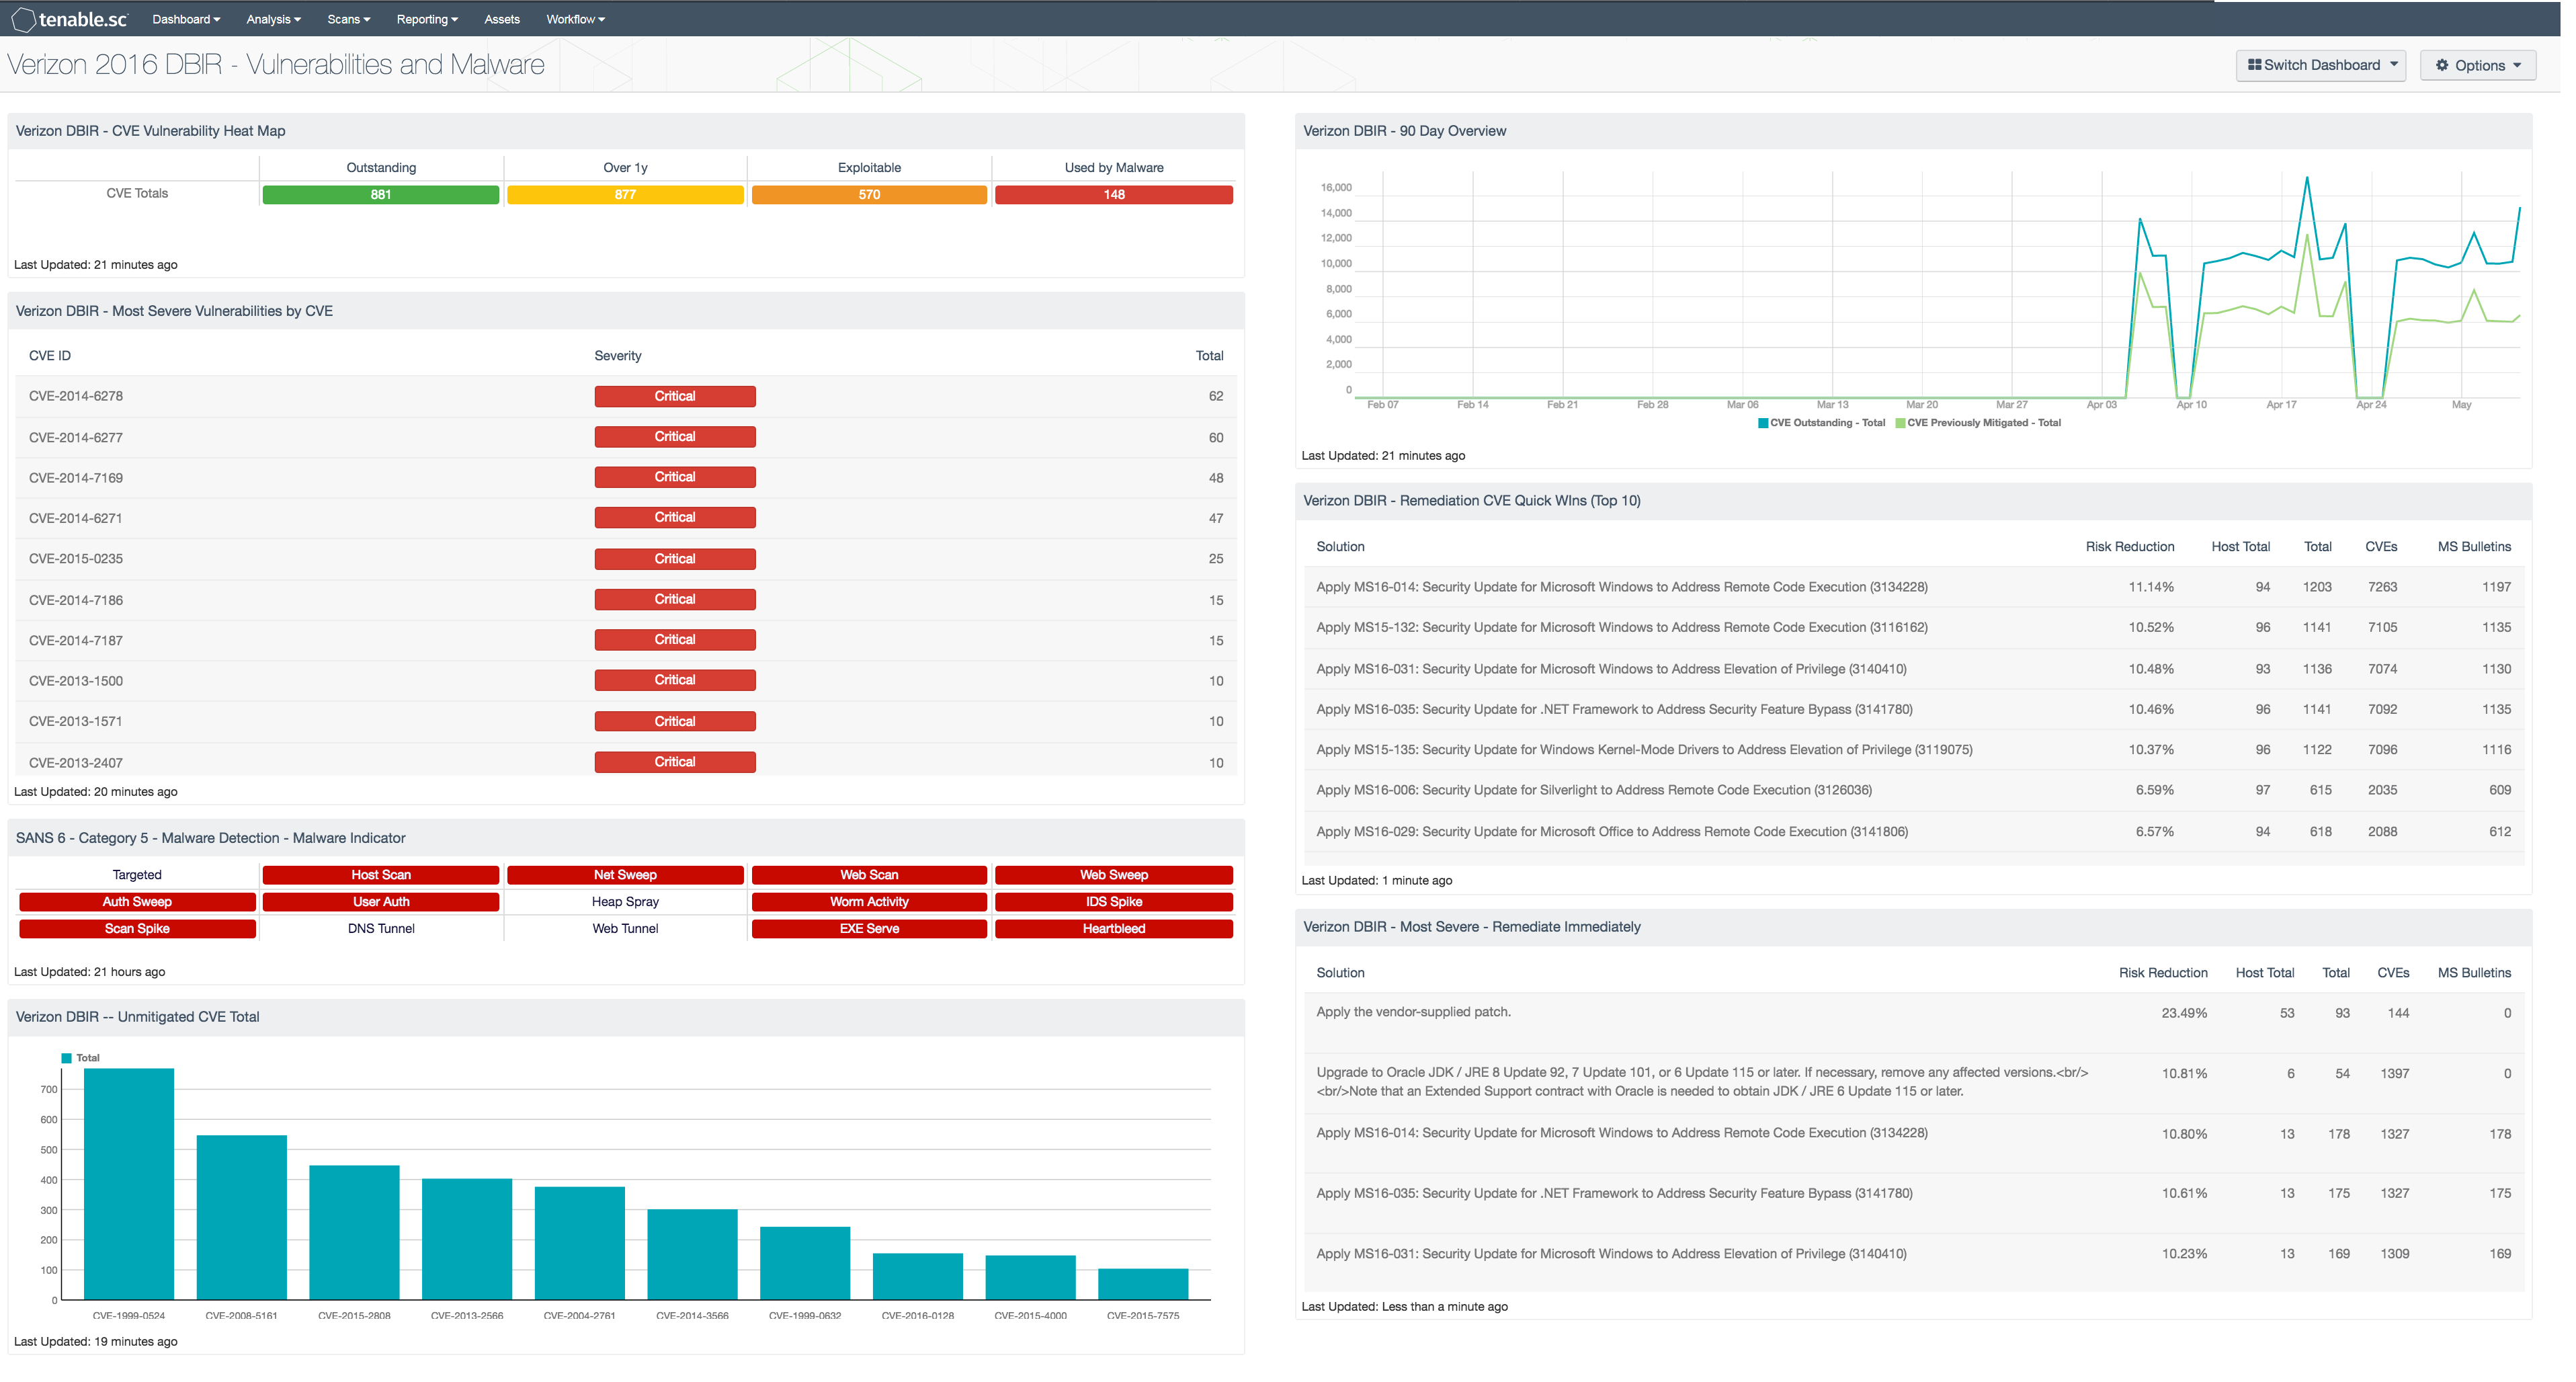Click the Web Sweep malware indicator

point(1114,875)
